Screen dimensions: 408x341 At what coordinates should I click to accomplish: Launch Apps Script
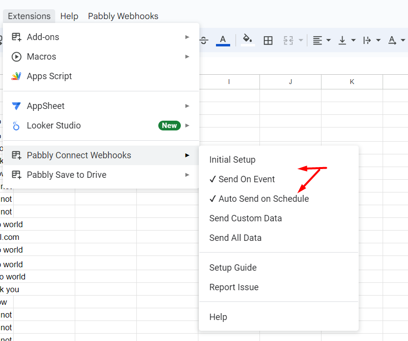101,76
